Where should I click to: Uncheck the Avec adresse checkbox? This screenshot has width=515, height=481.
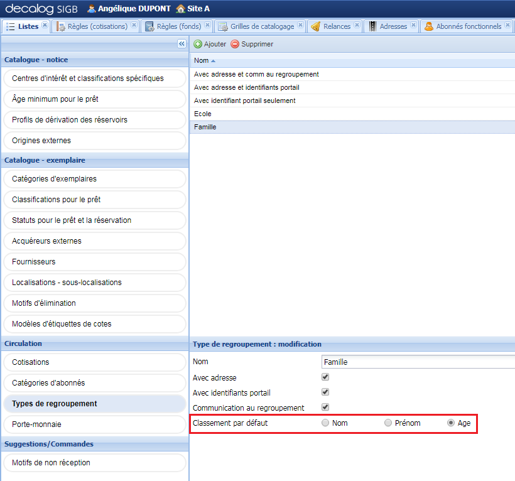point(325,377)
